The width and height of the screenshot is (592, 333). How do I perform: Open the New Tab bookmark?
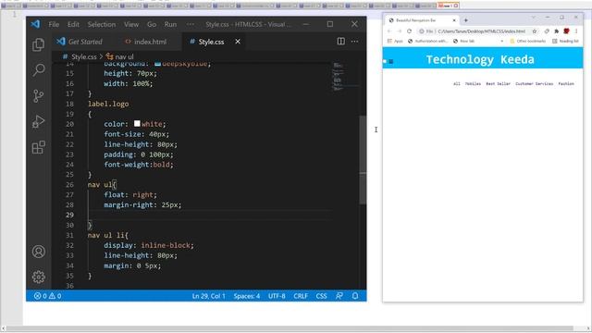463,41
